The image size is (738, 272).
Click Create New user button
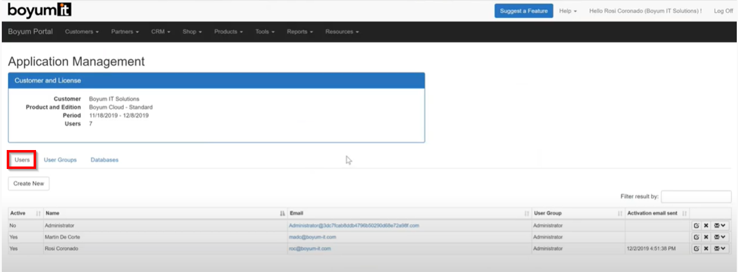(29, 184)
